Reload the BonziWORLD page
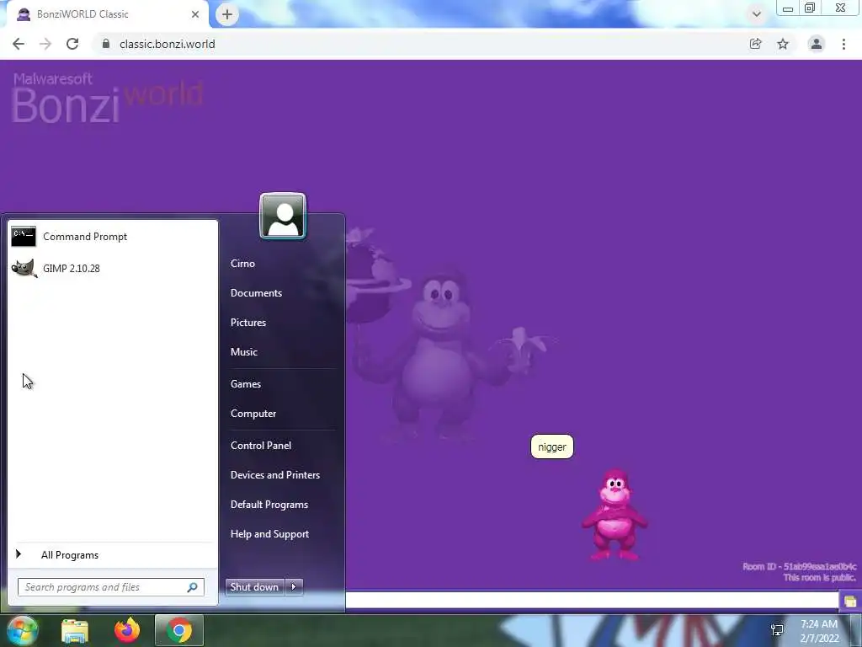 click(x=72, y=44)
